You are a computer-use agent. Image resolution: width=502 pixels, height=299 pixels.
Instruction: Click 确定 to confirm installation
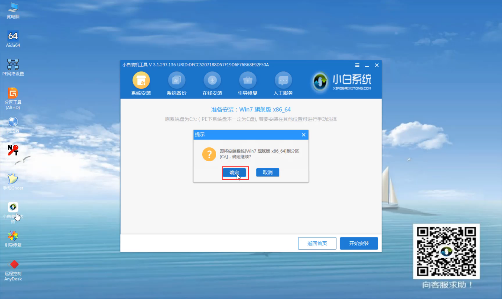tap(234, 172)
